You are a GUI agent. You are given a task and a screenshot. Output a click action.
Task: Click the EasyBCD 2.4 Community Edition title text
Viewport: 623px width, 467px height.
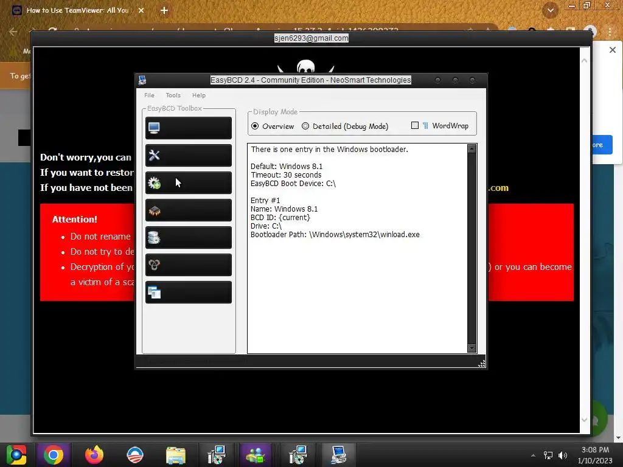click(x=311, y=80)
